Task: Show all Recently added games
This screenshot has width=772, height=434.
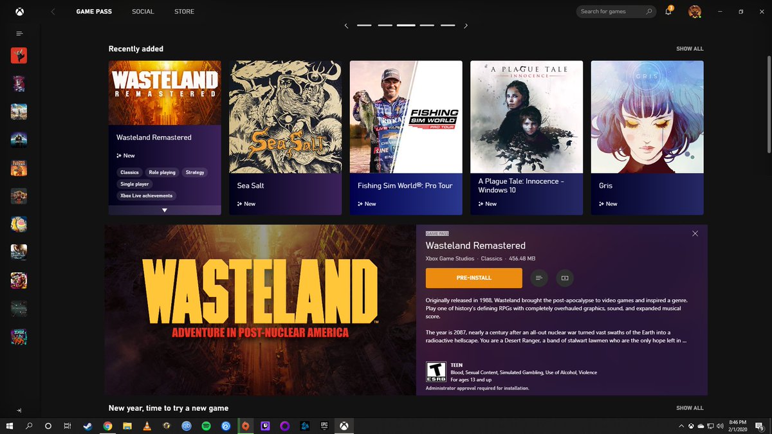Action: pyautogui.click(x=690, y=49)
